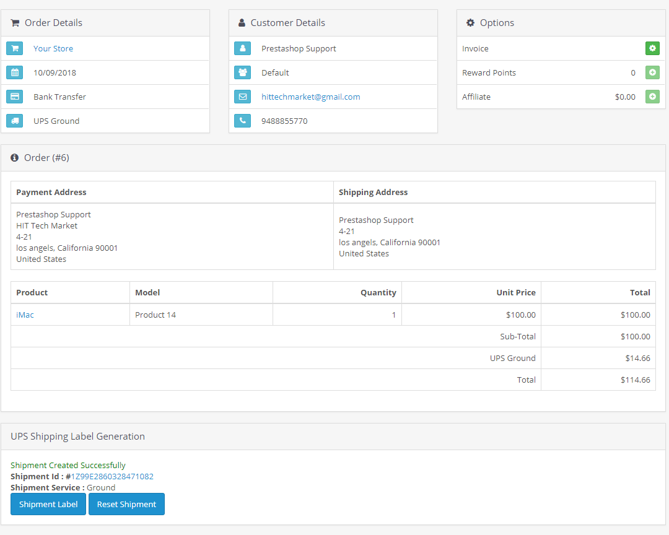Click the customer user icon beside Prestashop Support
The image size is (669, 535).
[242, 48]
